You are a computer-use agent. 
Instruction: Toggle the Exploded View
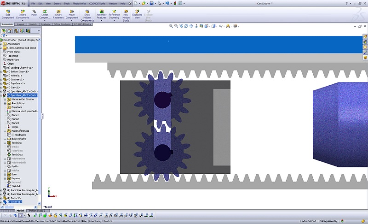pos(137,14)
